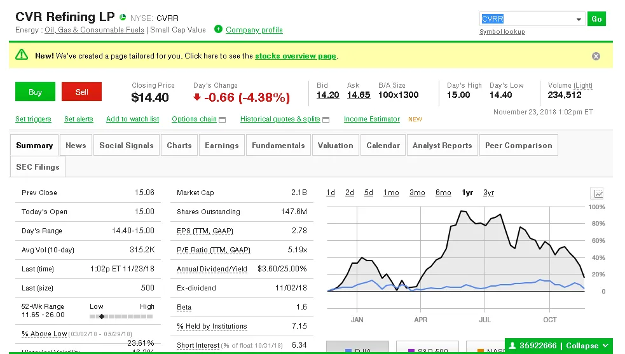Set chart range to 6mo
Image resolution: width=625 pixels, height=354 pixels.
[443, 193]
